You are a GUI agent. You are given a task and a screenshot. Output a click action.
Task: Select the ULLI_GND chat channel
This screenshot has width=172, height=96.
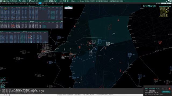3,84
